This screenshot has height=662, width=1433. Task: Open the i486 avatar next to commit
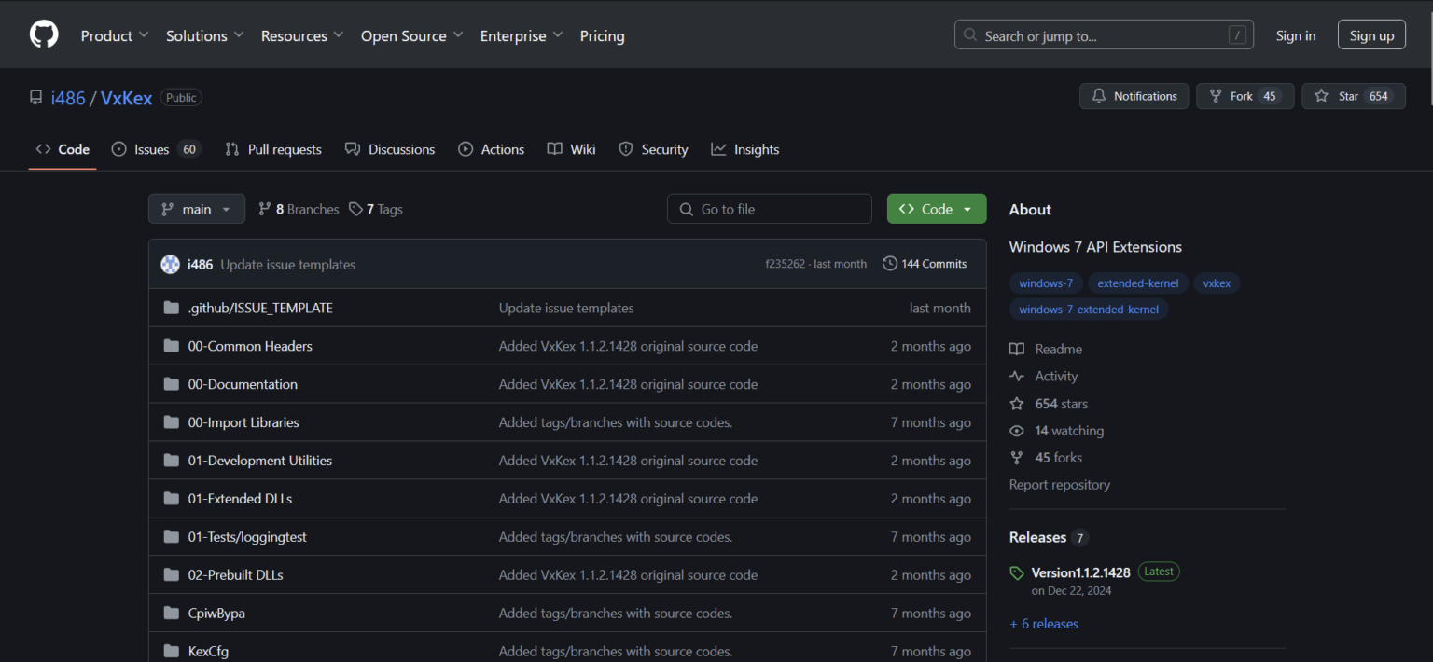(170, 265)
